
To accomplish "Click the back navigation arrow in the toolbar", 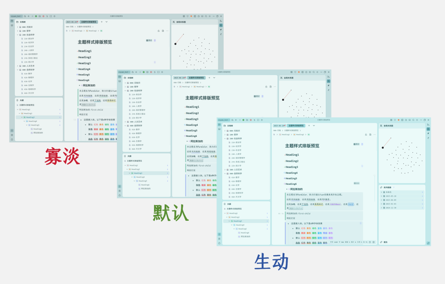I will pyautogui.click(x=236, y=120).
